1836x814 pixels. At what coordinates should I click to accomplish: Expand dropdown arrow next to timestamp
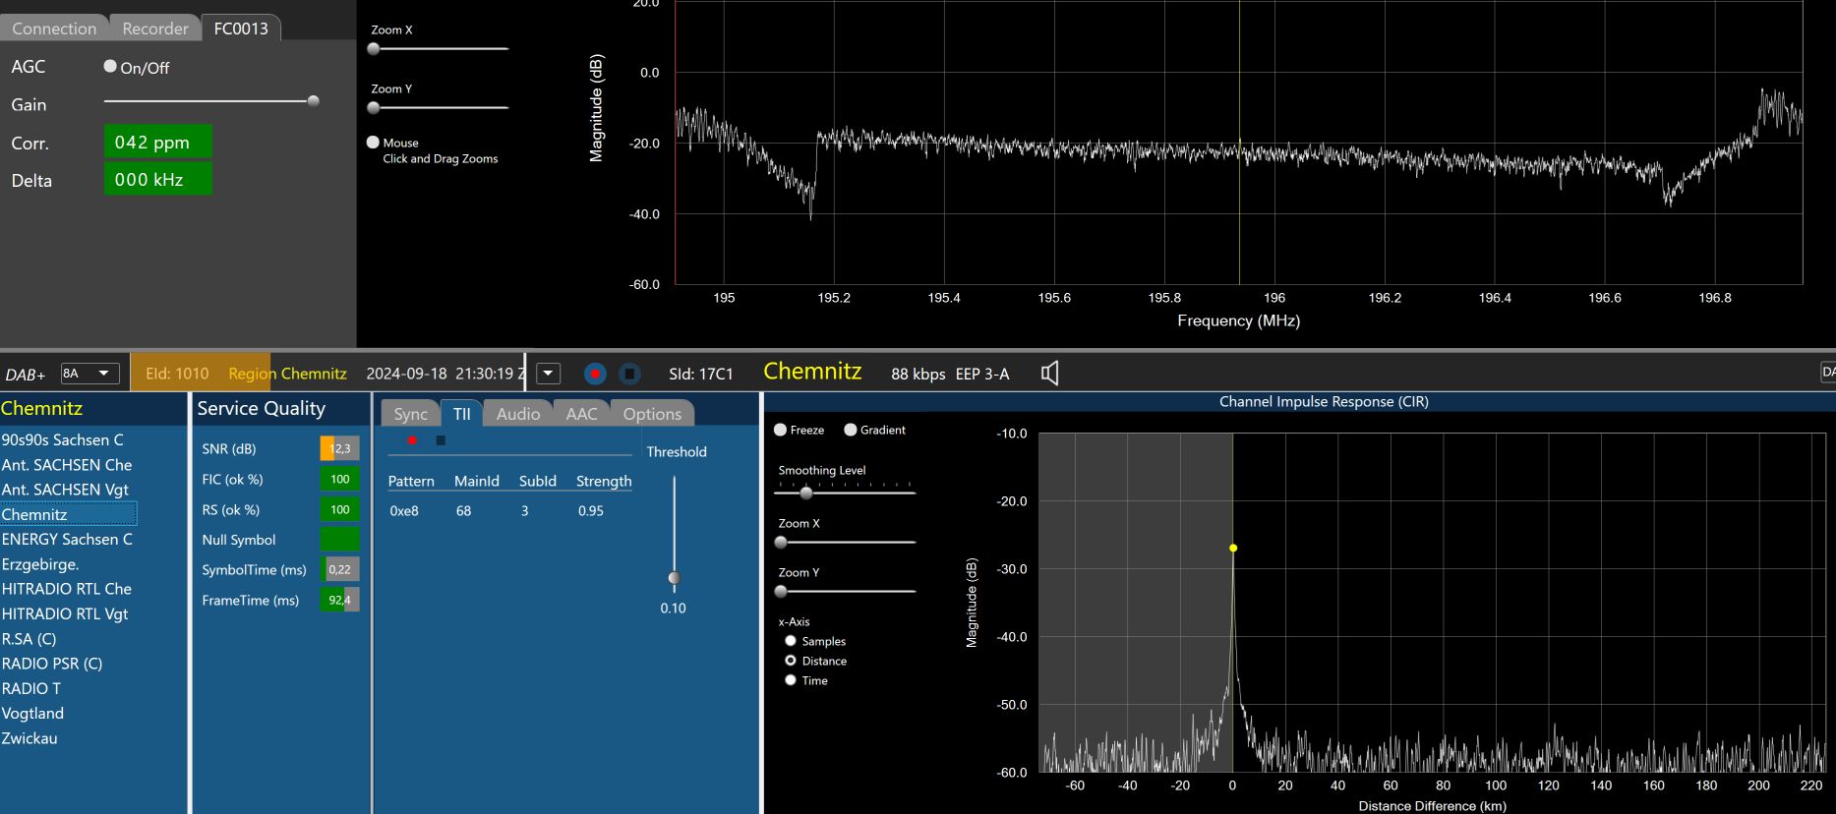click(549, 374)
